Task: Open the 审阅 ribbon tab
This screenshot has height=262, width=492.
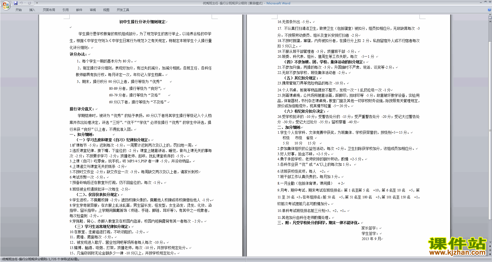Action: pos(93,10)
